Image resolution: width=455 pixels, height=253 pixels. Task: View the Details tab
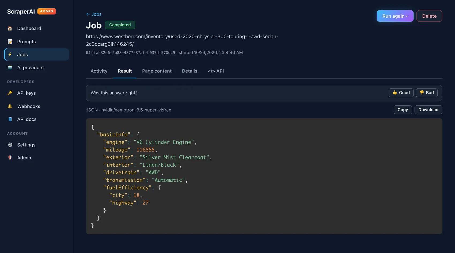[x=189, y=71]
